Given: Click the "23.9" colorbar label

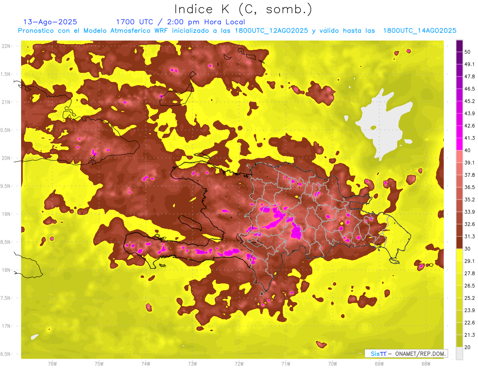Looking at the screenshot, I should 469,310.
